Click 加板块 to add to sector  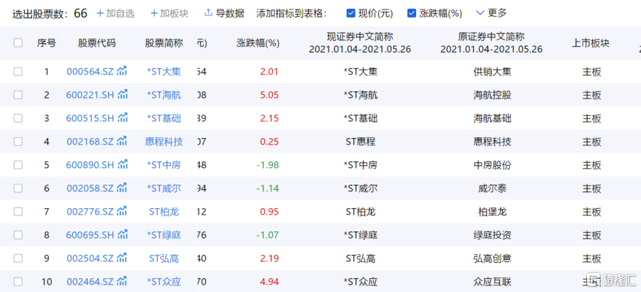click(169, 13)
